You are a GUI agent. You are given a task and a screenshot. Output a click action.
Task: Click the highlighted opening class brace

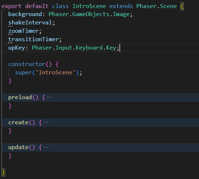(x=182, y=6)
